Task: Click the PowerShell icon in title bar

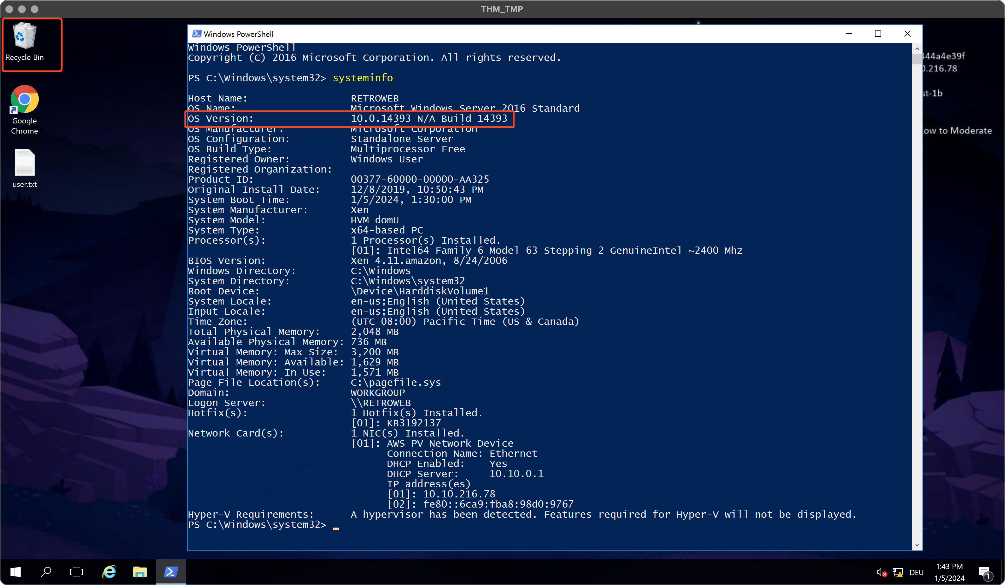Action: click(x=196, y=34)
